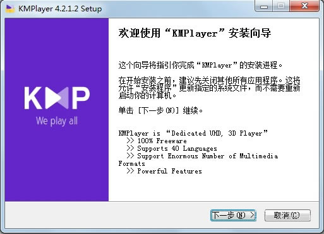The image size is (324, 234).
Task: Click the "We play all" tagline
Action: point(57,121)
